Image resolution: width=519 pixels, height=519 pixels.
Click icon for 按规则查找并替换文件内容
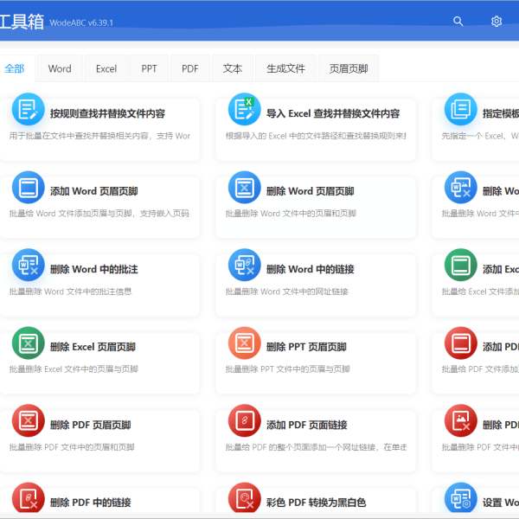[x=29, y=109]
